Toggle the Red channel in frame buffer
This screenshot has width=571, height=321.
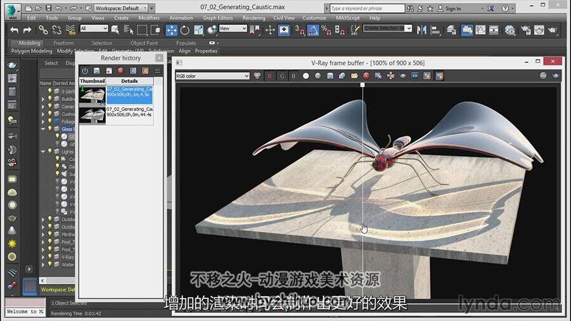click(x=270, y=75)
